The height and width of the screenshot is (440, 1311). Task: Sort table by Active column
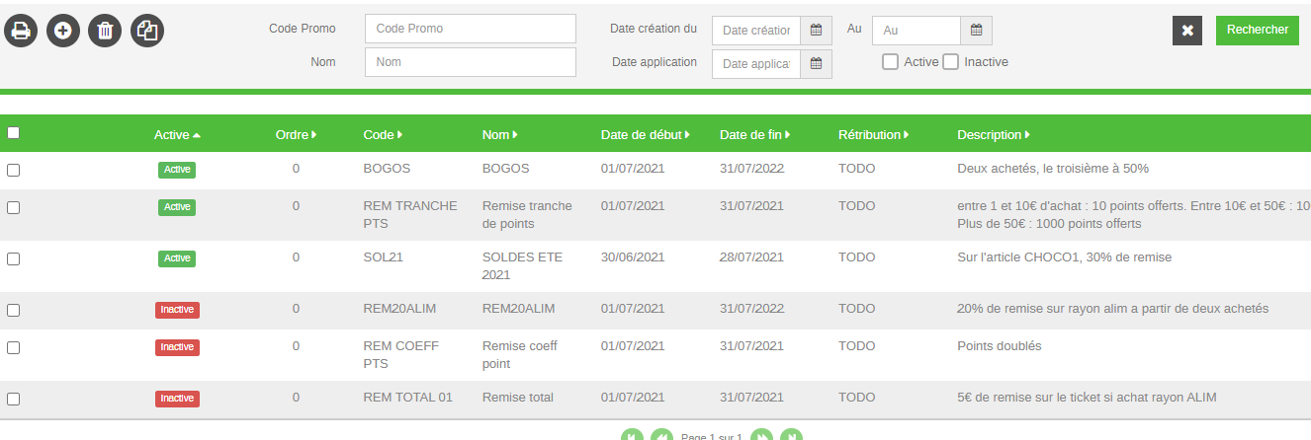coord(177,135)
